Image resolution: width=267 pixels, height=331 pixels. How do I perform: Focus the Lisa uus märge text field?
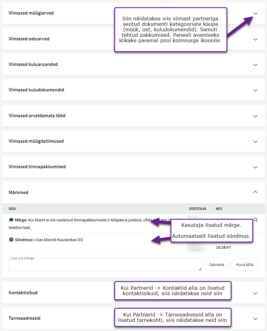pos(105,265)
